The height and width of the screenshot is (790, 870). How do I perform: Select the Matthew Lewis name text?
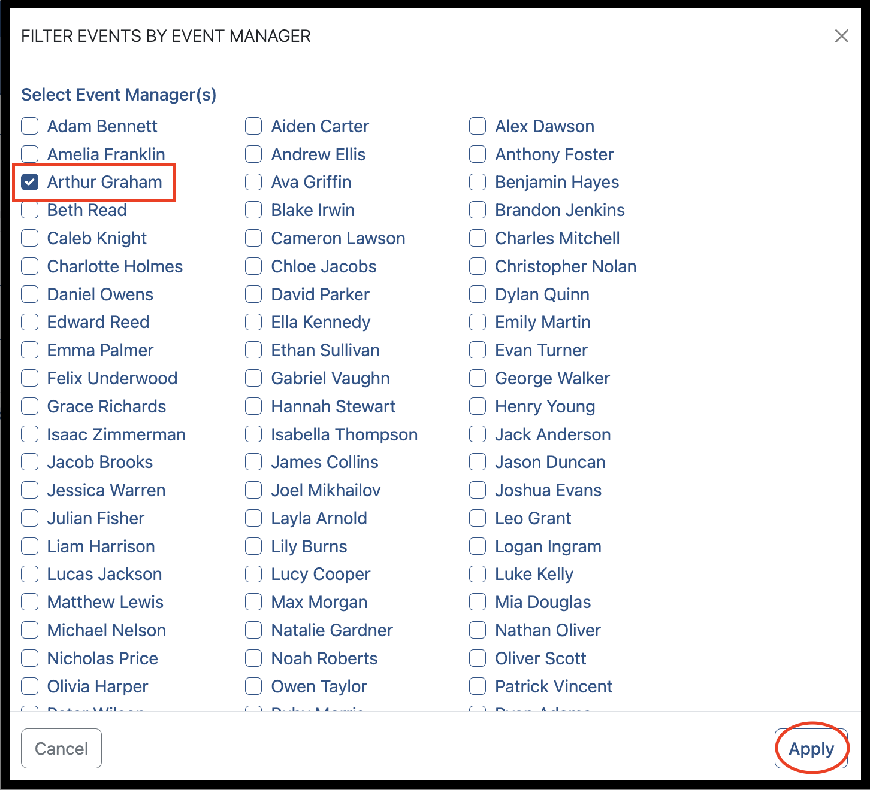click(105, 602)
